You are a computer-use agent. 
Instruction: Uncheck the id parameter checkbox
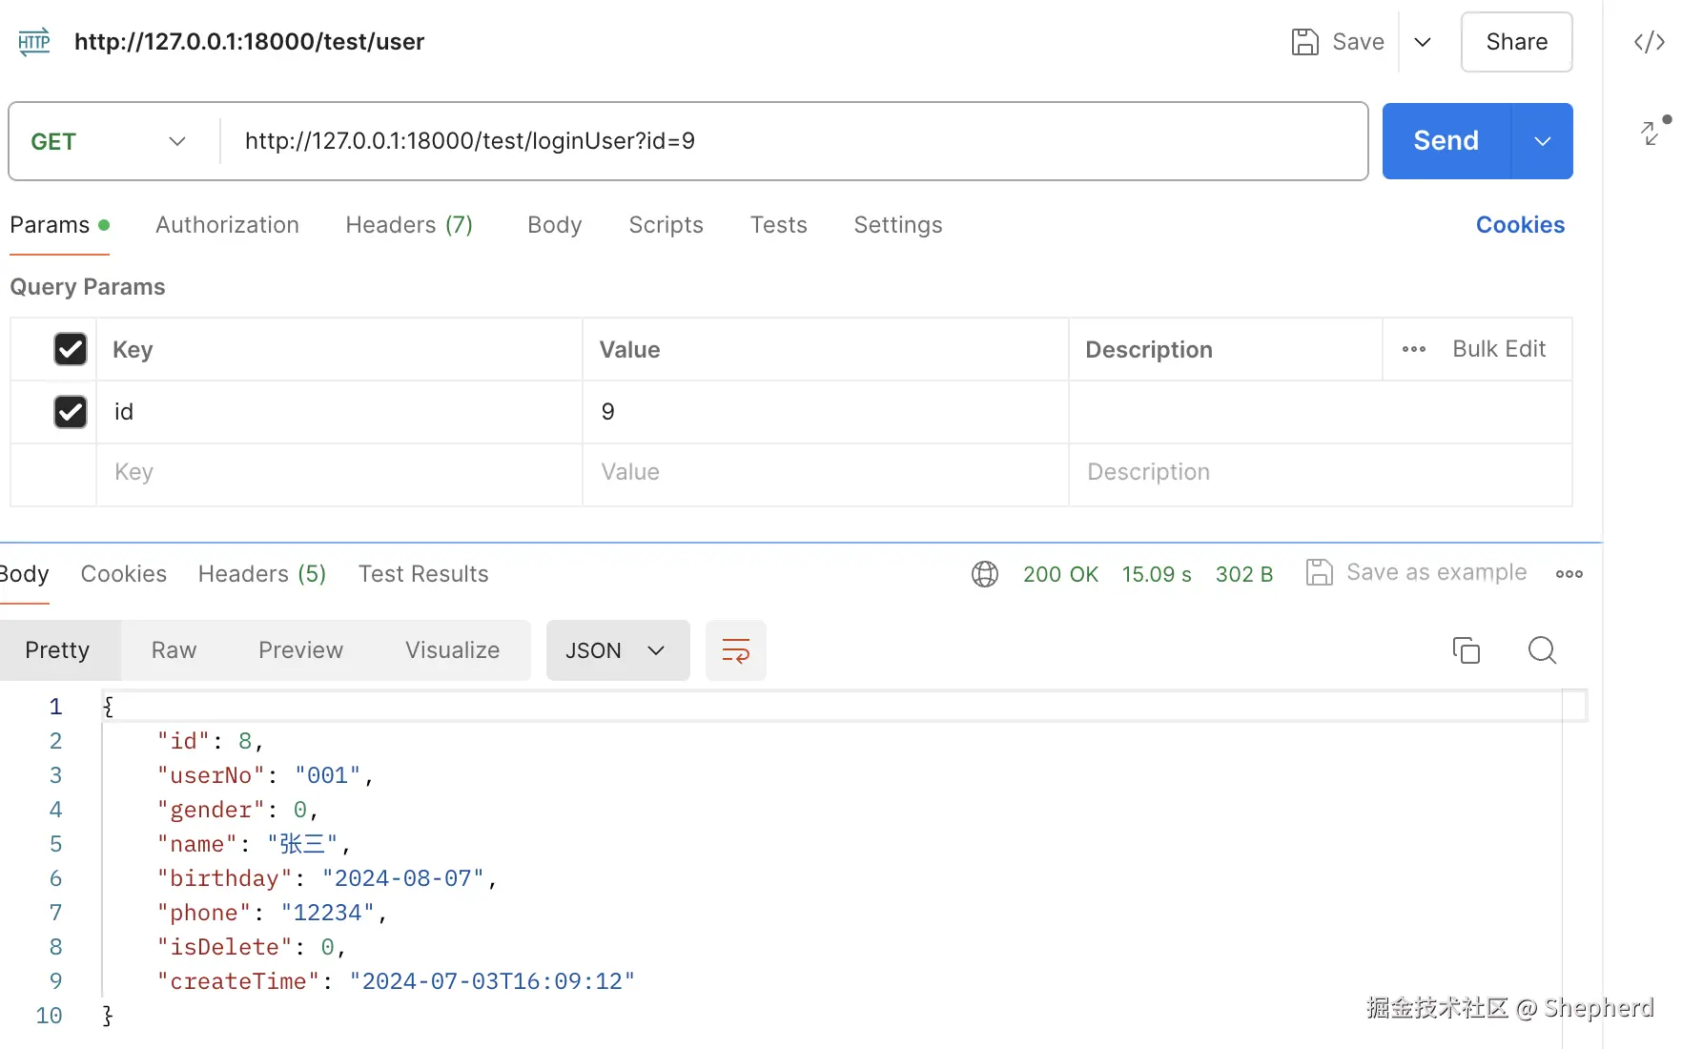coord(71,412)
